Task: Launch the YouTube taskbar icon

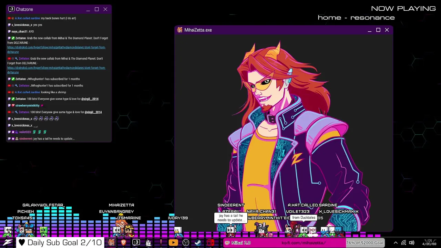Action: (x=173, y=243)
